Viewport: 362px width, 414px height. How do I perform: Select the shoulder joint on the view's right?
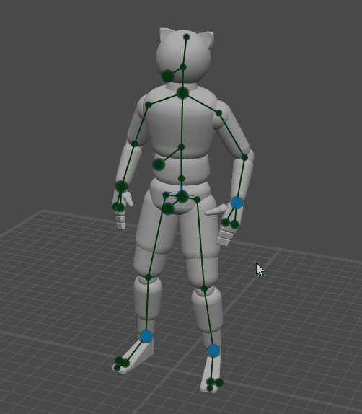coord(218,113)
